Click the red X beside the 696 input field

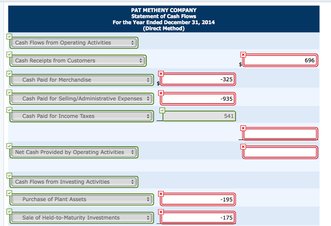[x=243, y=55]
